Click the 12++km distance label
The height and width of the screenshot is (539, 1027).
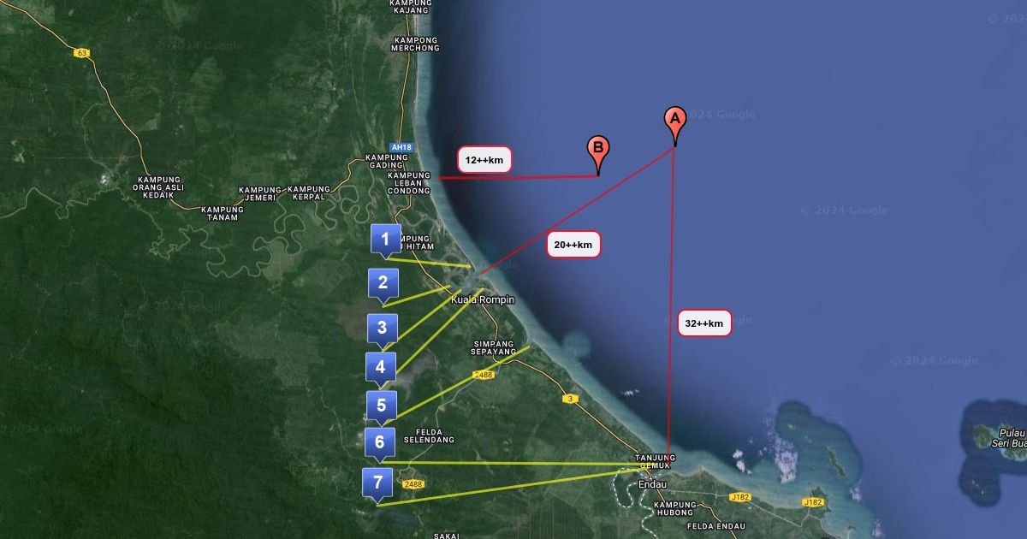click(x=484, y=159)
